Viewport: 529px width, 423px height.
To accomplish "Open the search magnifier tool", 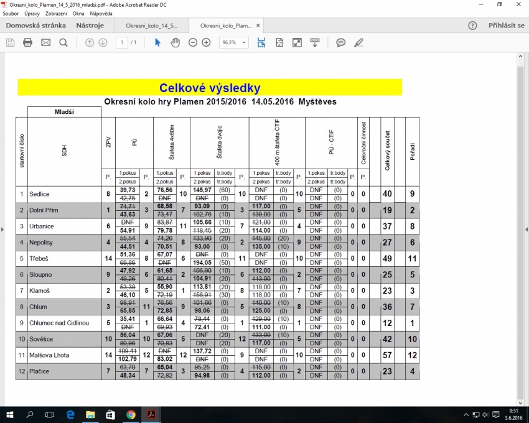I will (x=63, y=42).
